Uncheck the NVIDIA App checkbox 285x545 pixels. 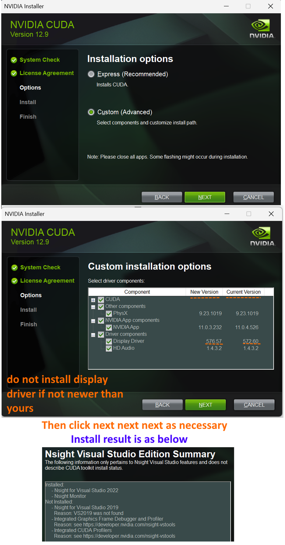click(x=109, y=327)
